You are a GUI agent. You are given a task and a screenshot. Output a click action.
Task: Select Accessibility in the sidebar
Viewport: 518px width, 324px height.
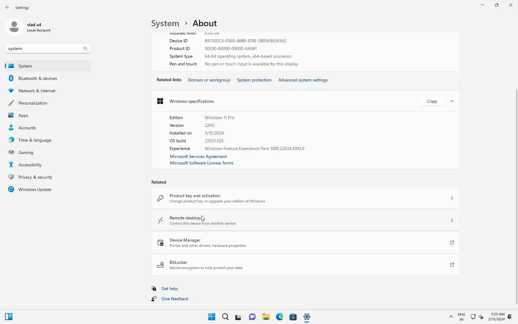point(48,165)
